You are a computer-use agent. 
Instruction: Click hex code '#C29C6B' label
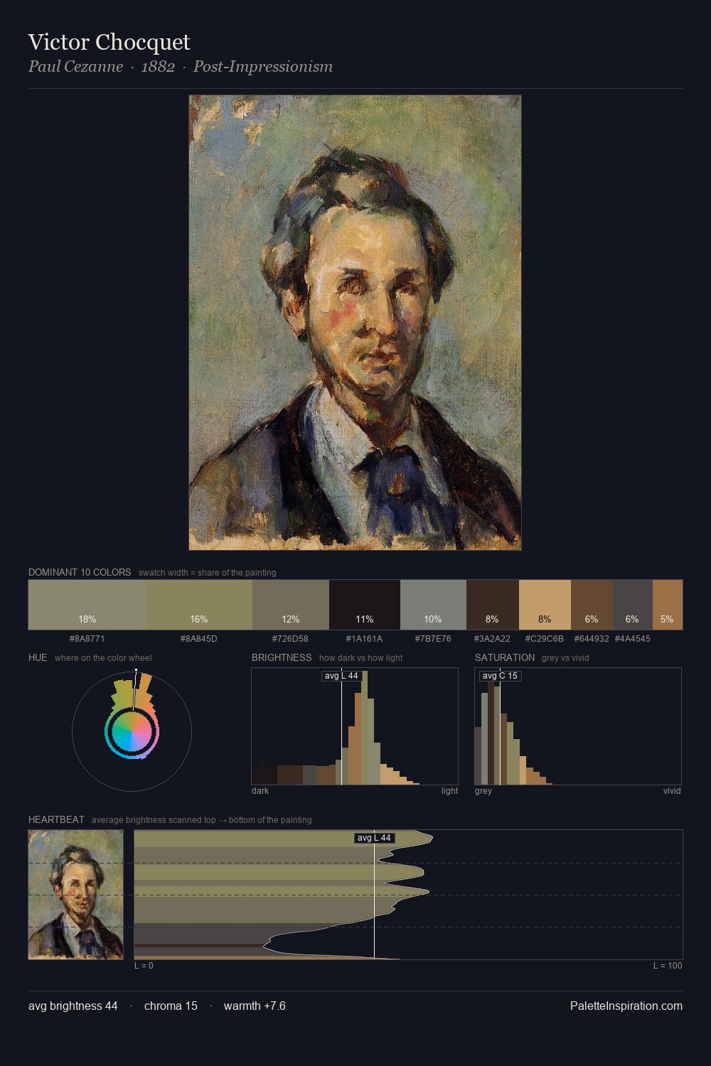click(545, 638)
